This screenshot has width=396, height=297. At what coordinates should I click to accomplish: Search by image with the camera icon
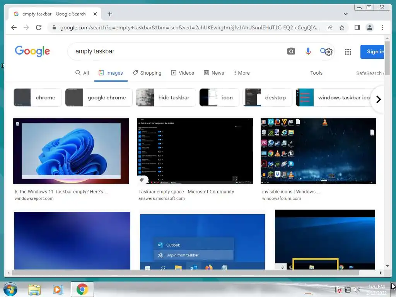coord(291,51)
